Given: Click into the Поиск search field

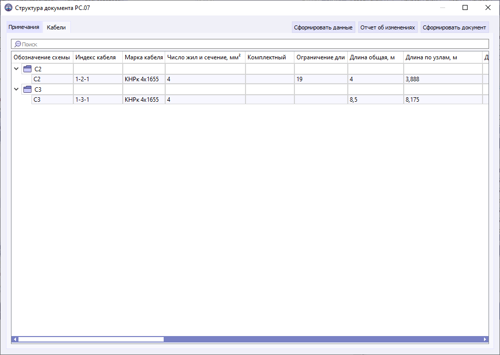Looking at the screenshot, I should [150, 44].
